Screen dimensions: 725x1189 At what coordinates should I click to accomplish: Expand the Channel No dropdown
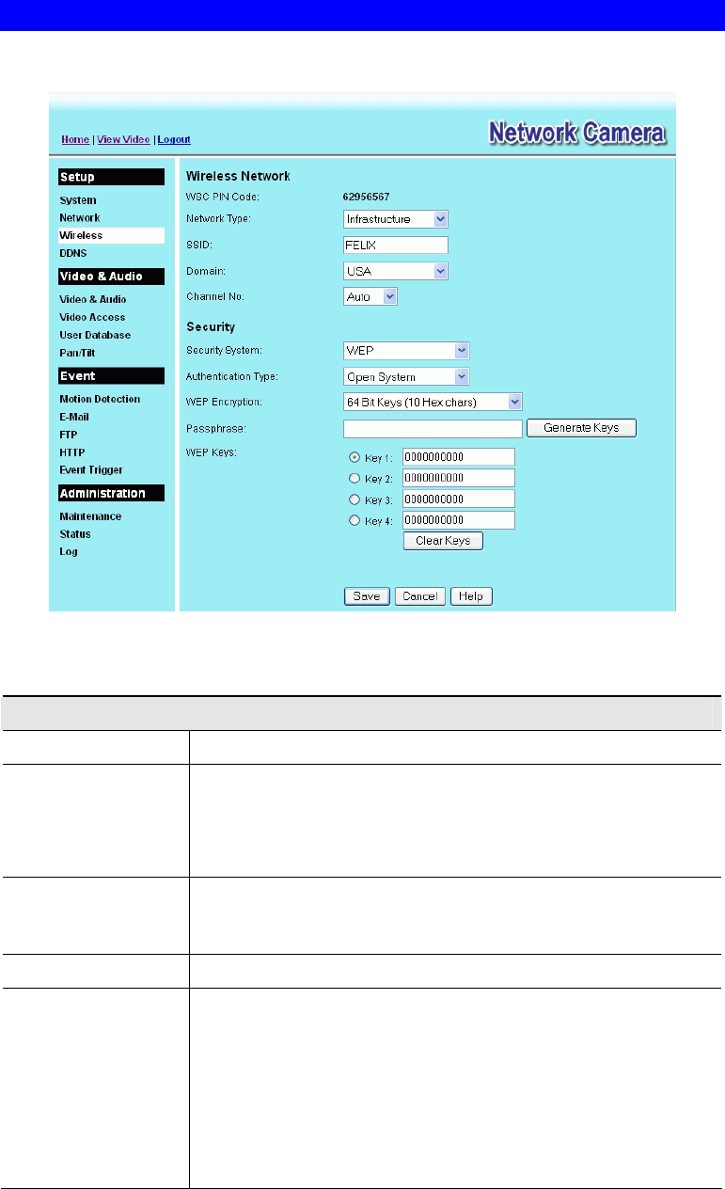[370, 296]
